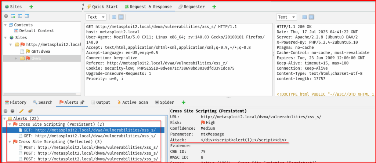Image resolution: width=376 pixels, height=163 pixels.
Task: Select the Request & Response tab
Action: [x=148, y=7]
